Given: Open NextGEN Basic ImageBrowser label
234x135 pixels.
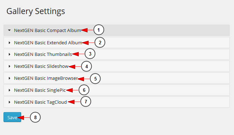Looking at the screenshot, I should (x=46, y=78).
